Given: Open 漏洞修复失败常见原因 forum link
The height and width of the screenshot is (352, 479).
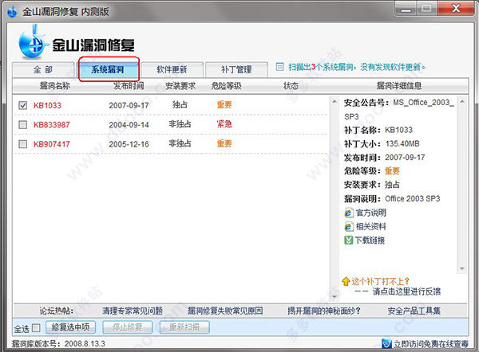Looking at the screenshot, I should [x=225, y=311].
